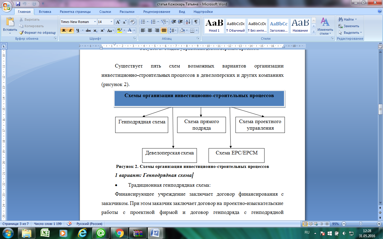Viewport: 383px width, 239px height.
Task: Open the Рассылки tab
Action: (x=127, y=12)
